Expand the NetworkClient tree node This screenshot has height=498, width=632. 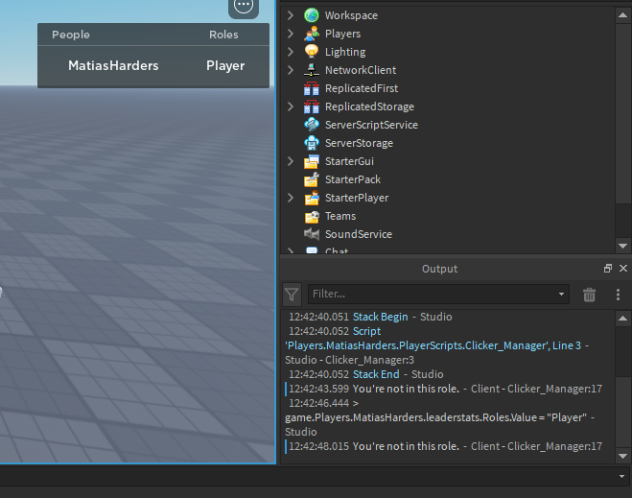(x=291, y=70)
